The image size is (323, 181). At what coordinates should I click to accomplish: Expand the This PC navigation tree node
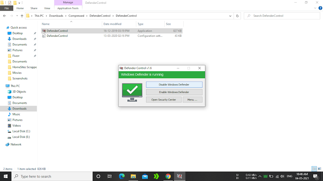click(3, 86)
